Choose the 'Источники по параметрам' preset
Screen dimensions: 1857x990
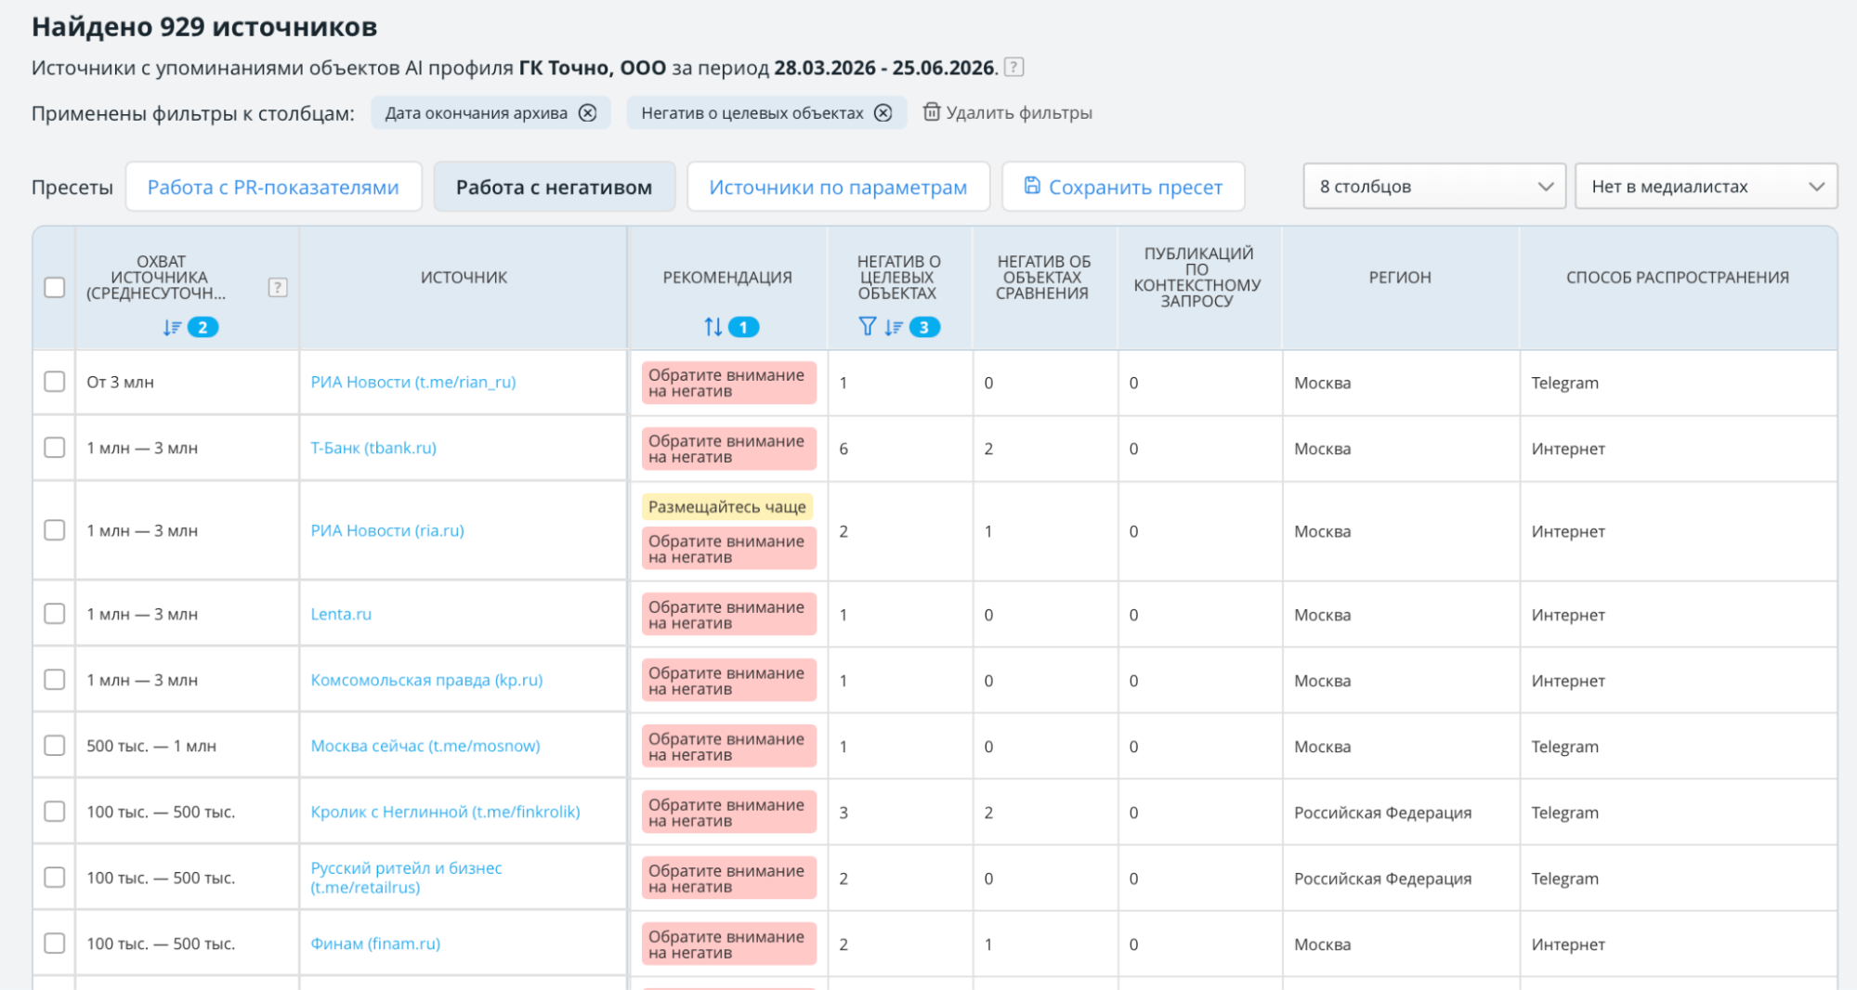point(838,187)
